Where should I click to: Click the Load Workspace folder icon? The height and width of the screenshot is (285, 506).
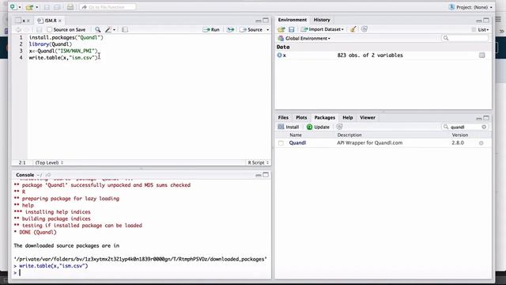281,29
